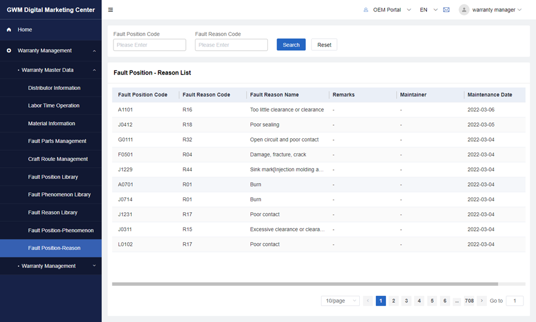Viewport: 536px width, 322px height.
Task: Open the 10/page page size dropdown
Action: (x=340, y=300)
